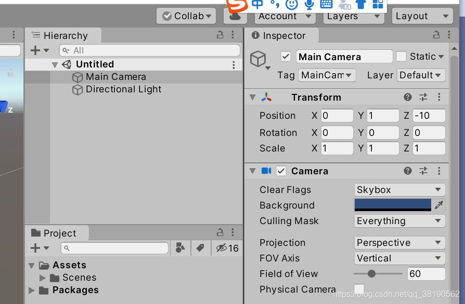Click the Untitled scene Unity icon
Image resolution: width=465 pixels, height=304 pixels.
coord(67,64)
